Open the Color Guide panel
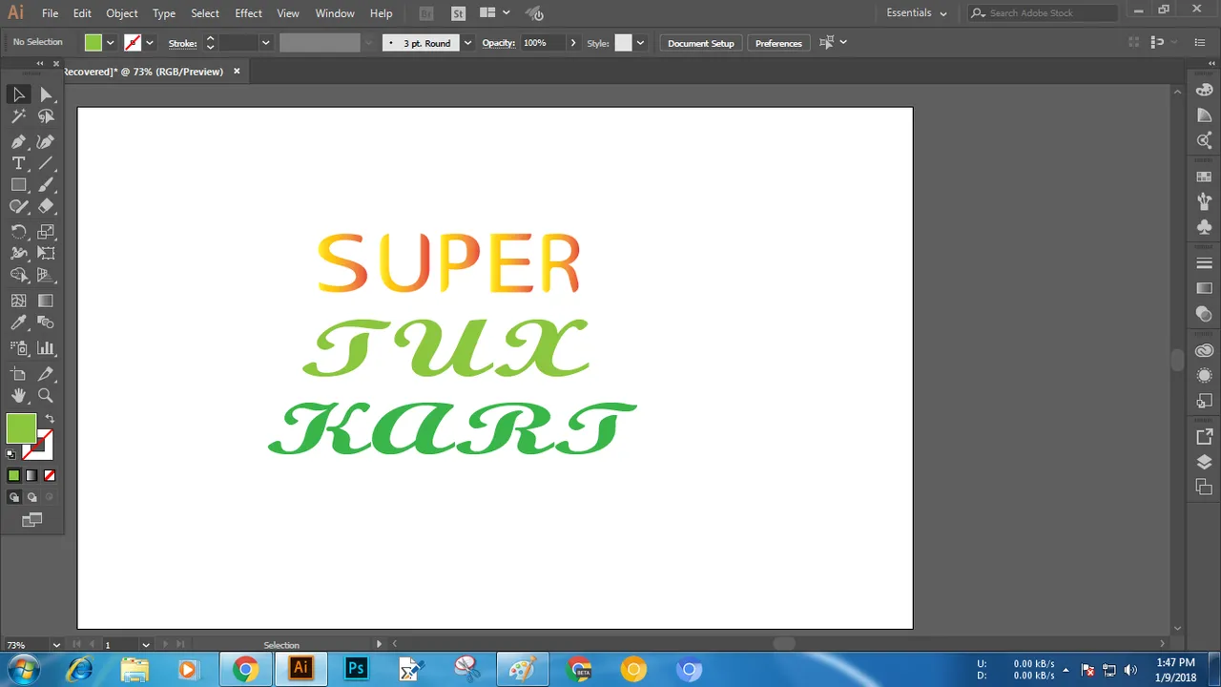This screenshot has height=687, width=1221. tap(1204, 115)
